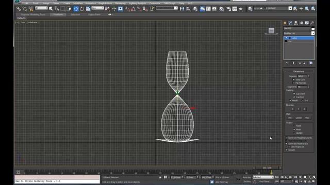Screen dimensions: 330x185
Task: Switch to the Freeform ribbon tab
Action: (x=58, y=14)
